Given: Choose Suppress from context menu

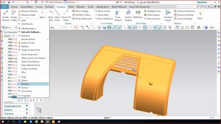Looking at the screenshot, I should [33, 35].
